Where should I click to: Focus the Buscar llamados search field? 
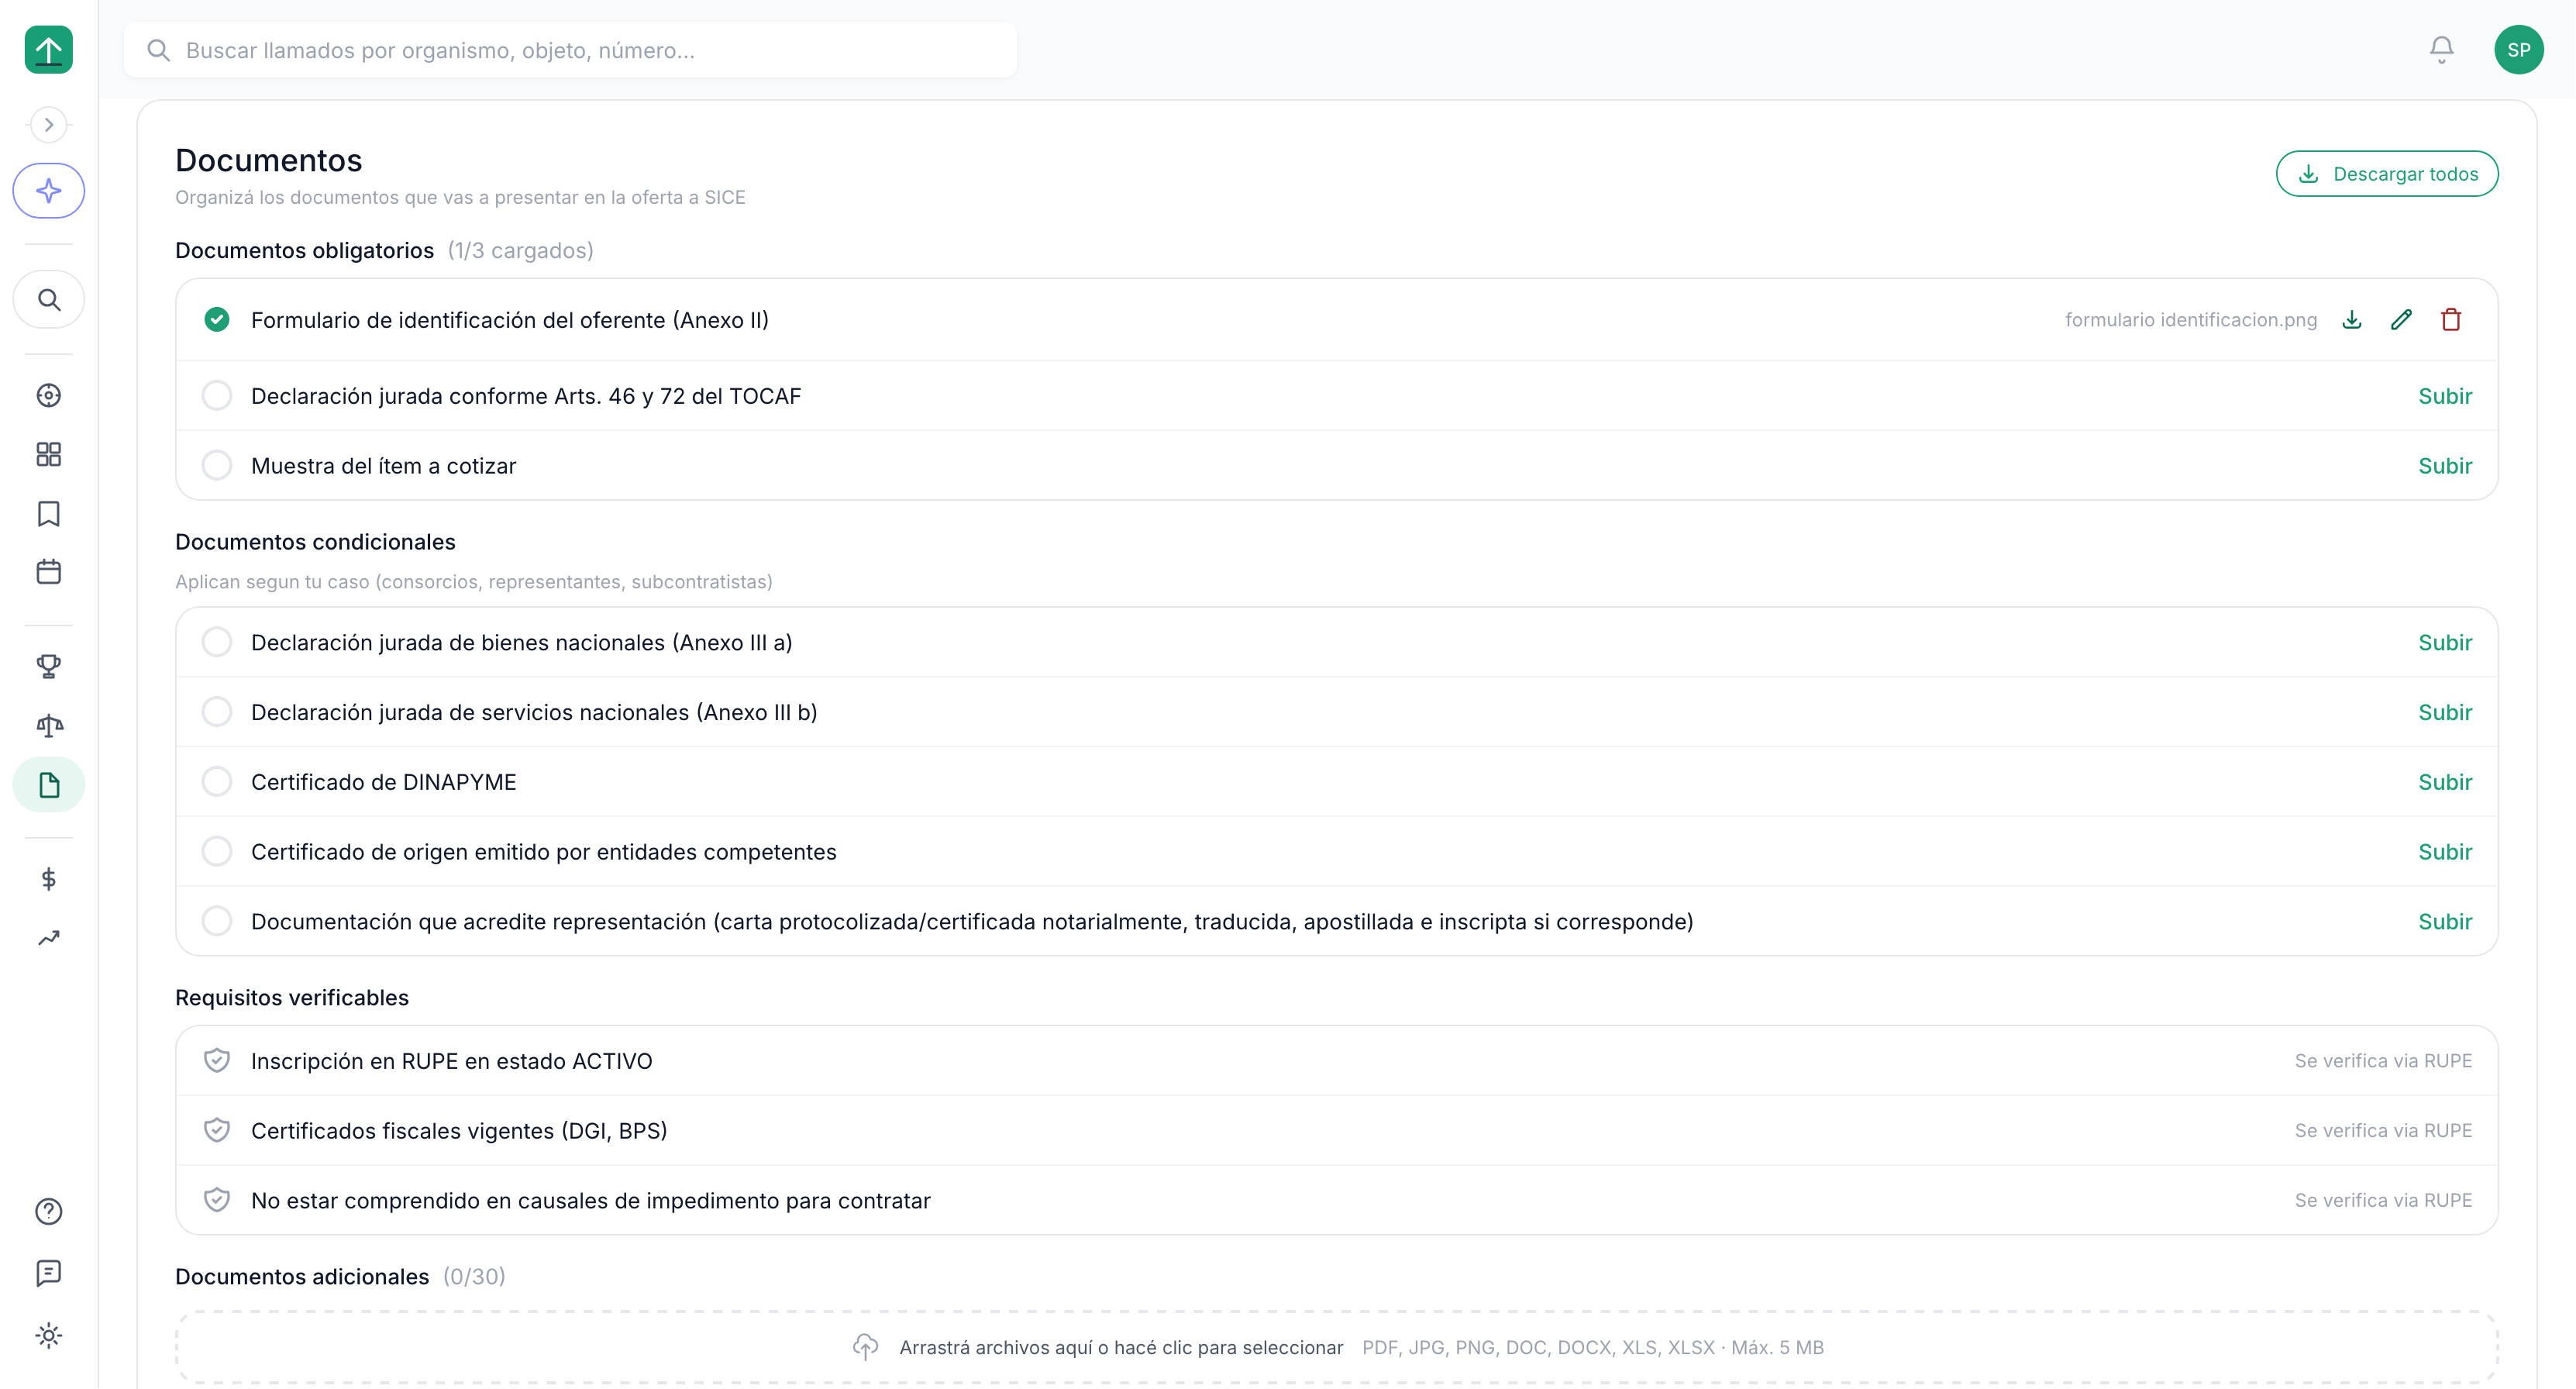click(570, 50)
